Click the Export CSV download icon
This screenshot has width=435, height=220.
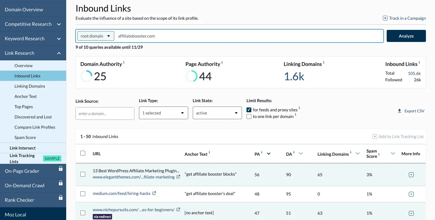pos(399,111)
